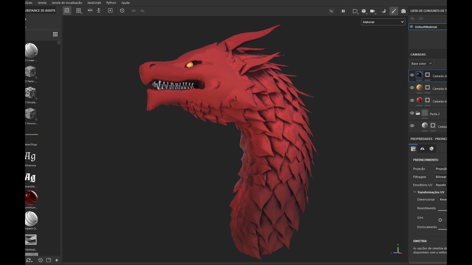472x265 pixels.
Task: Click the history clock icon at assets bottom
Action: click(x=41, y=260)
